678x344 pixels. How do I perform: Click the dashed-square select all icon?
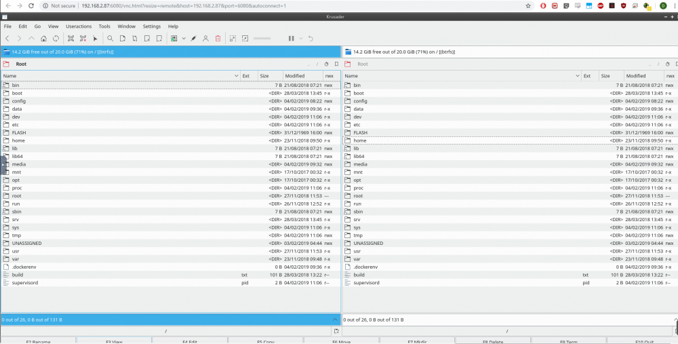(x=233, y=39)
